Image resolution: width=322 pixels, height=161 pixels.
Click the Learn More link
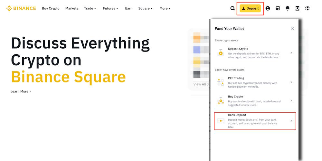[x=21, y=91]
